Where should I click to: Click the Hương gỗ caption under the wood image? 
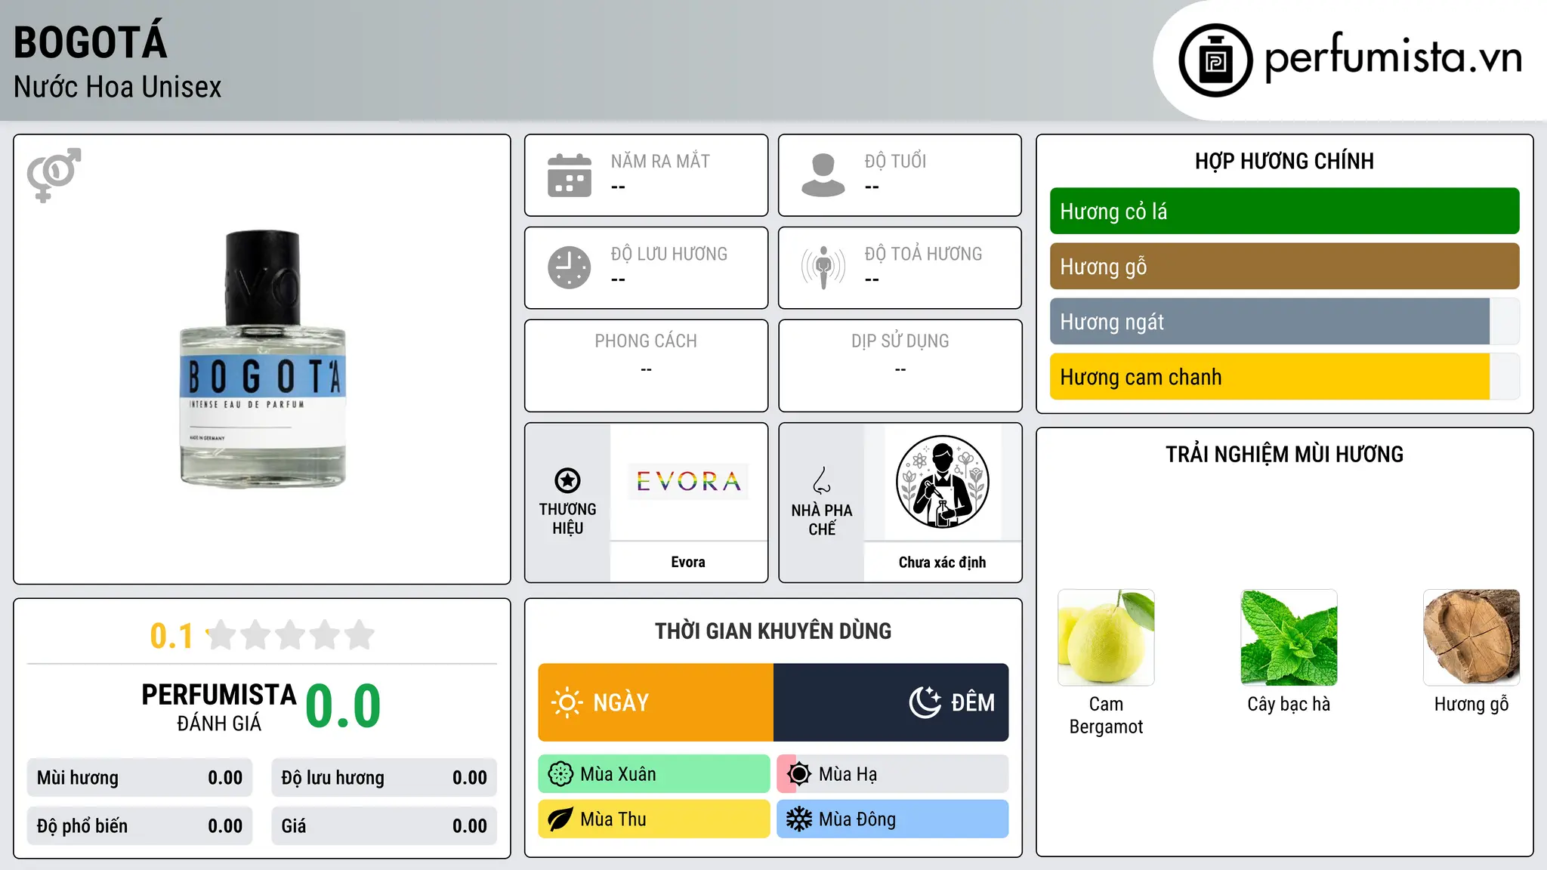coord(1471,704)
